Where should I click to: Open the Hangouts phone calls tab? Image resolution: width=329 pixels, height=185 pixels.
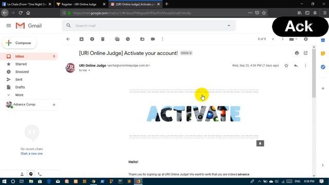[40, 174]
